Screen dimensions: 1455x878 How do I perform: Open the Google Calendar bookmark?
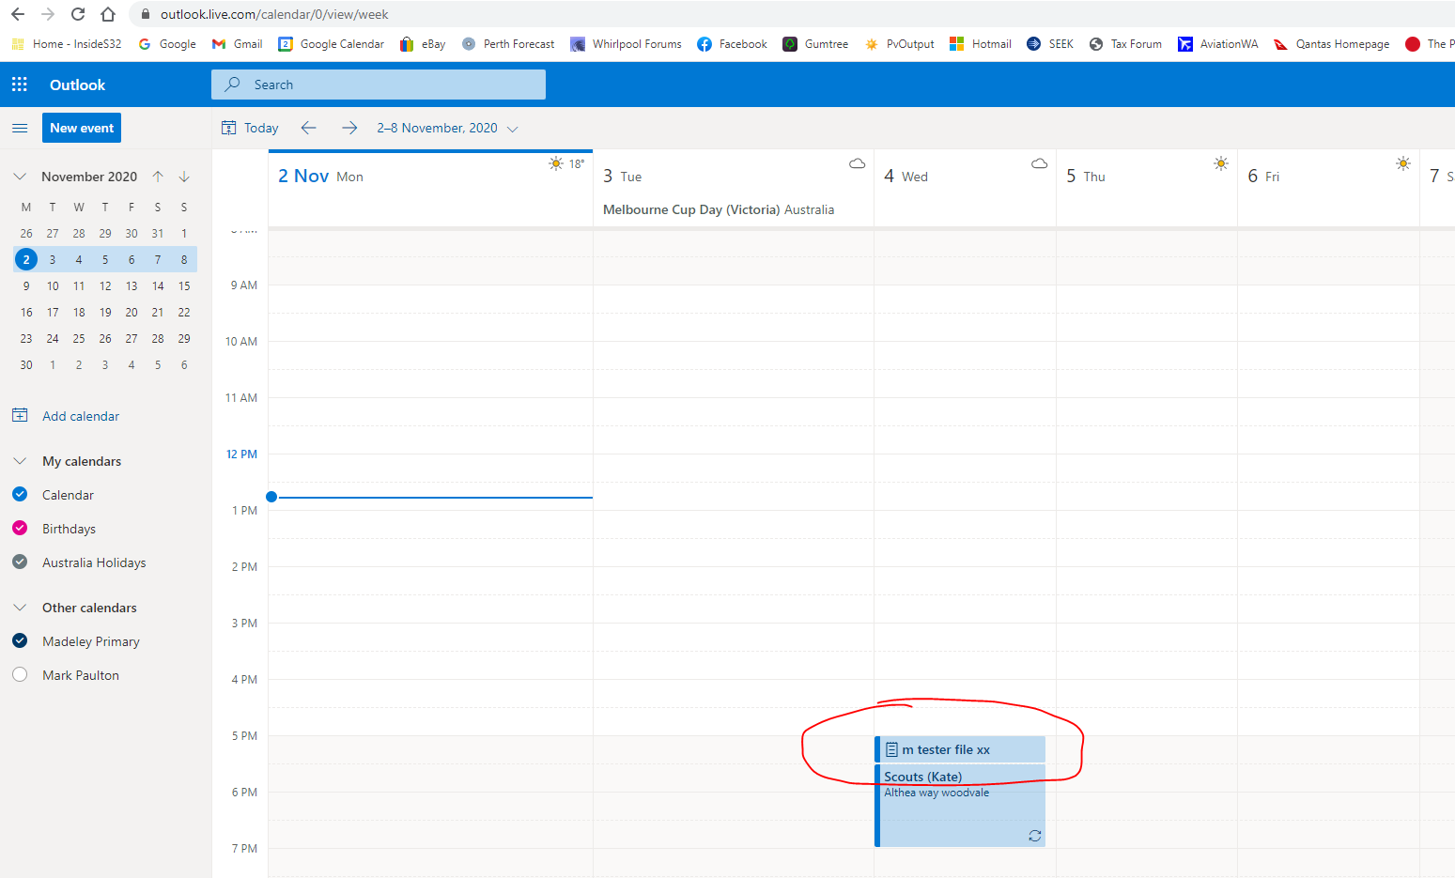pos(331,43)
